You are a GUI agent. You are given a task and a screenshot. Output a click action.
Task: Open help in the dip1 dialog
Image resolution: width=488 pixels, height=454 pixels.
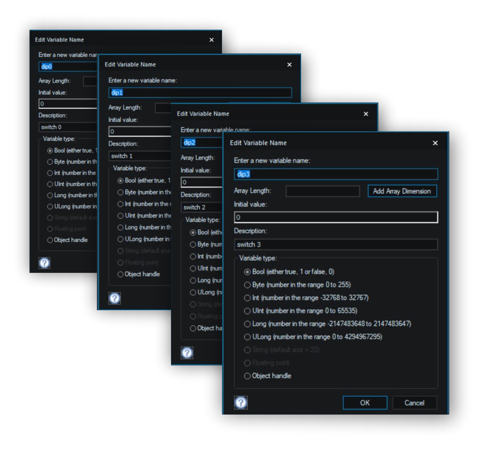click(115, 298)
